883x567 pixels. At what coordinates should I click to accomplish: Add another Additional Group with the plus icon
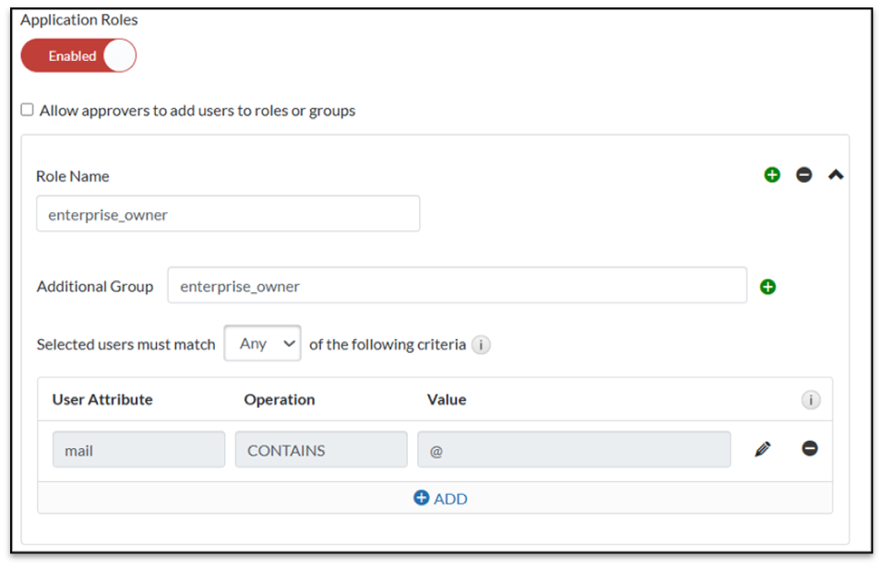(768, 287)
